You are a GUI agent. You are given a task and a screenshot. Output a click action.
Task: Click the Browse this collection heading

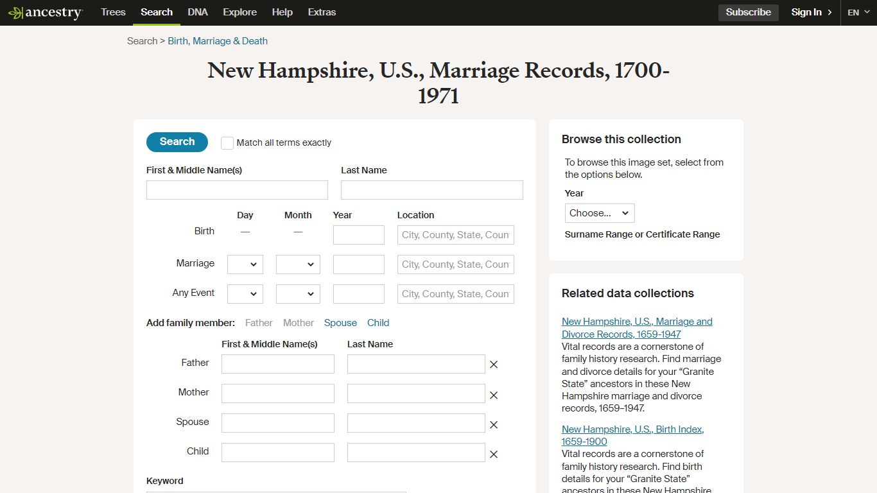pos(621,139)
